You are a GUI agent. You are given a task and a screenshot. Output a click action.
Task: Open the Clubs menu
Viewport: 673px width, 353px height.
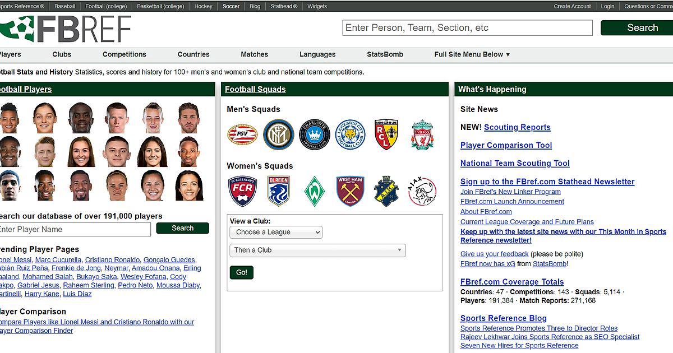pyautogui.click(x=62, y=54)
